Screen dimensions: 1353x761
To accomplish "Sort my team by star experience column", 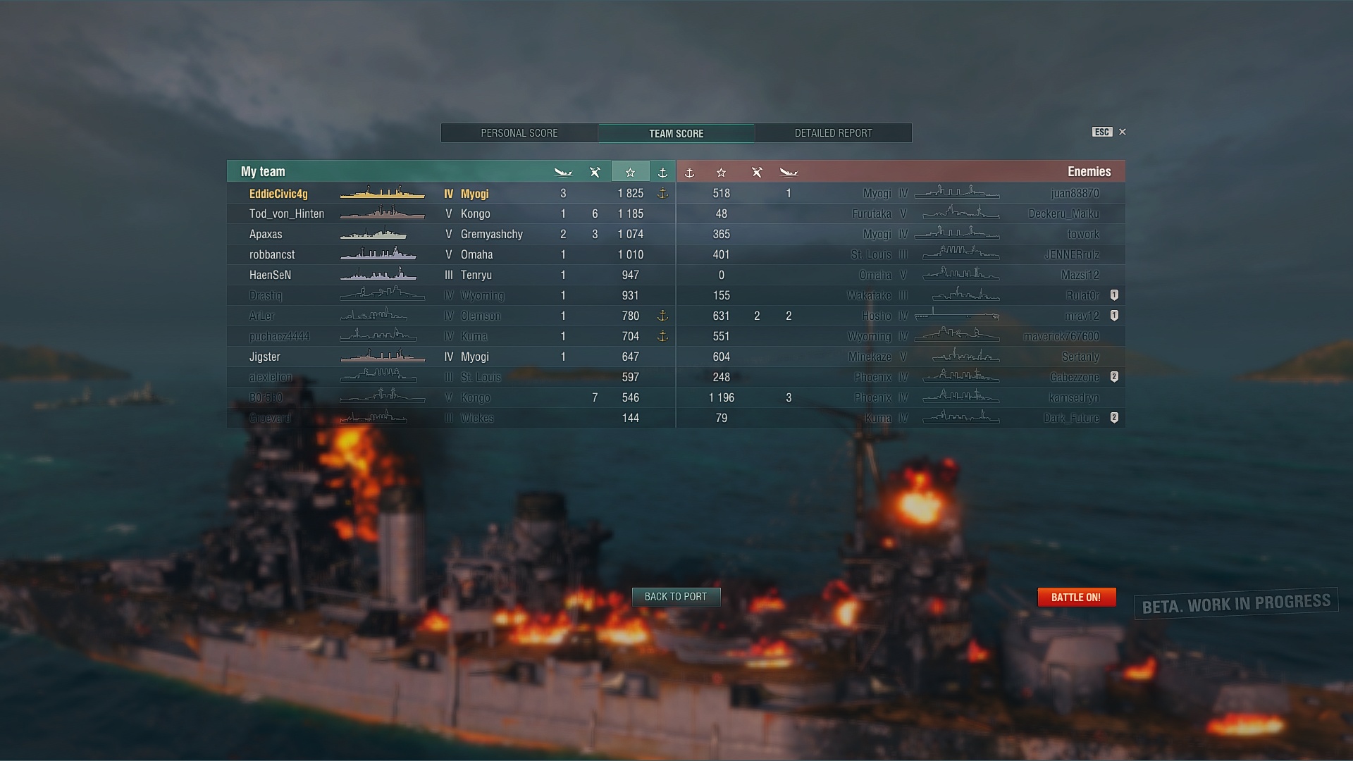I will [x=630, y=172].
